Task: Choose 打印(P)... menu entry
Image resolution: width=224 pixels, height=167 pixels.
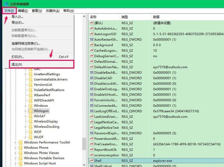Action: point(18,57)
